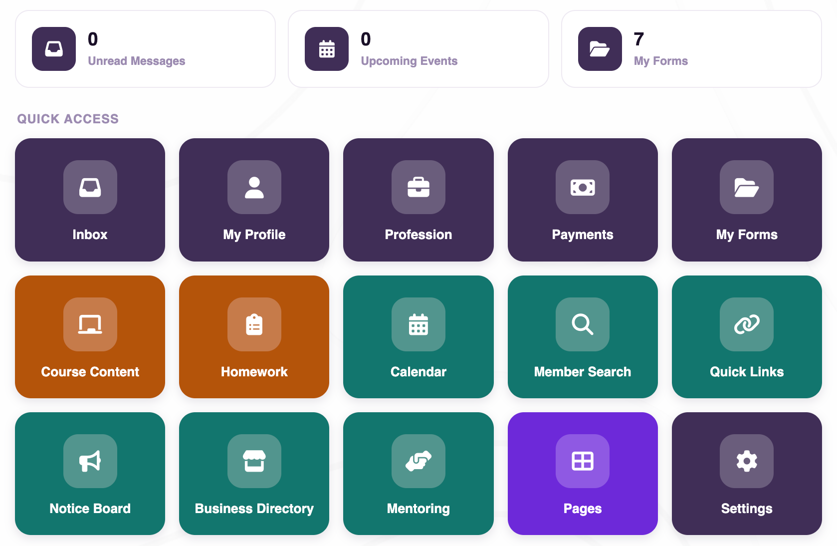Click the Settings tile label
837x546 pixels.
[x=747, y=509]
